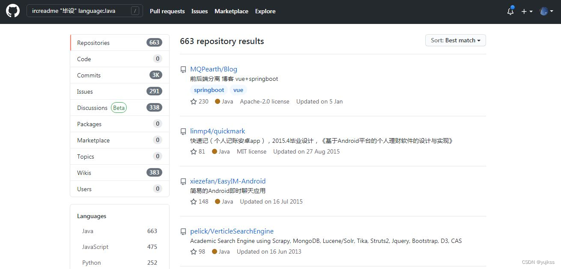Image resolution: width=561 pixels, height=269 pixels.
Task: Click the Academic Search Engine description text
Action: coord(326,241)
